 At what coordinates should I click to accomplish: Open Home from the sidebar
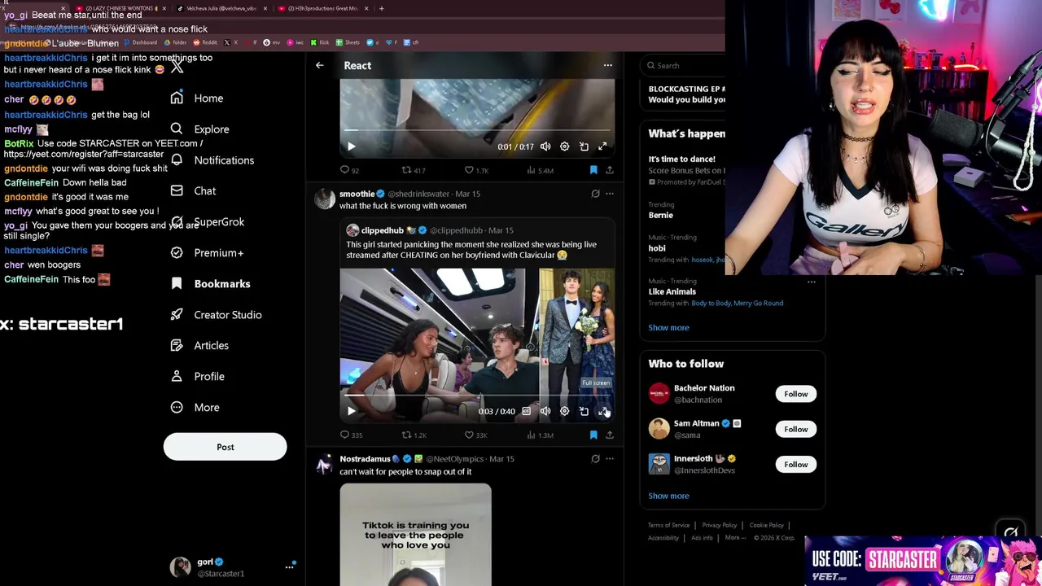(x=197, y=98)
